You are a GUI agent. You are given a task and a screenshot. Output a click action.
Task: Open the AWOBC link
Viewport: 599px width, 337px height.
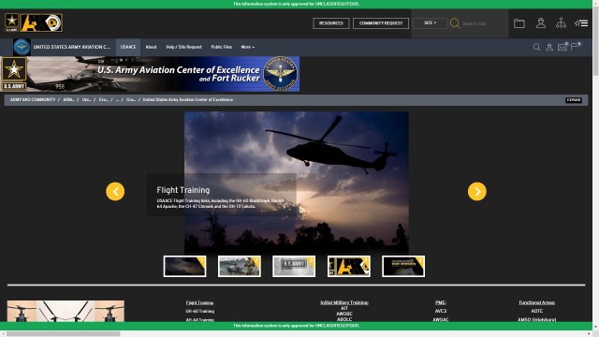[344, 314]
